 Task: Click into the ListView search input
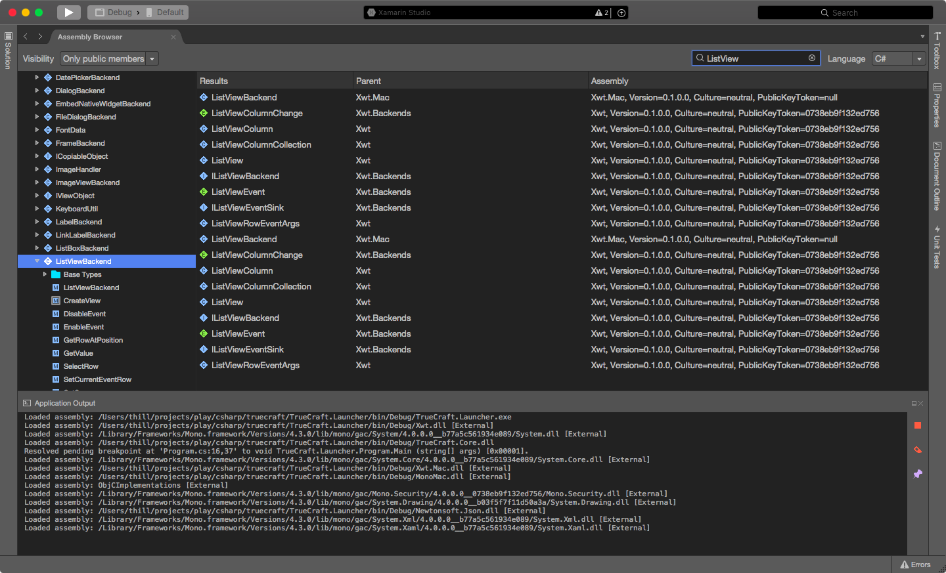click(756, 58)
